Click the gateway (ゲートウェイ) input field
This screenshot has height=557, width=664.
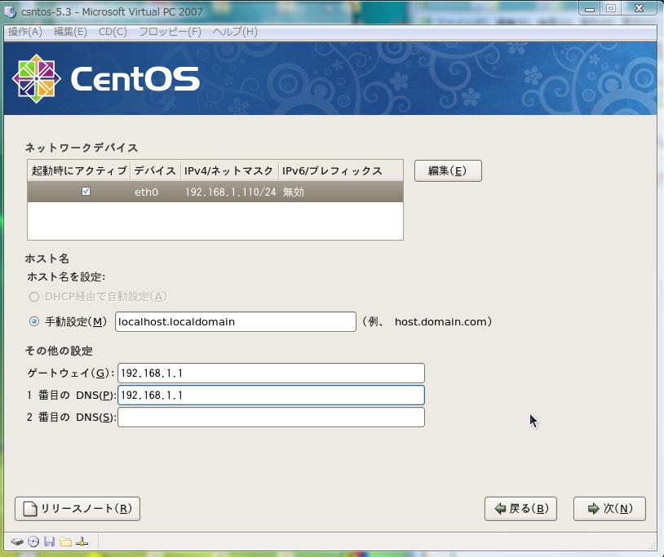[x=271, y=373]
